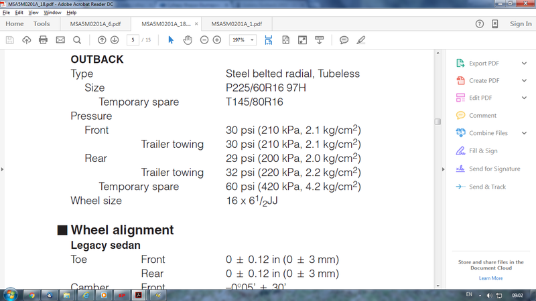Switch to MSA5M0201A_6.pdf tab

95,24
